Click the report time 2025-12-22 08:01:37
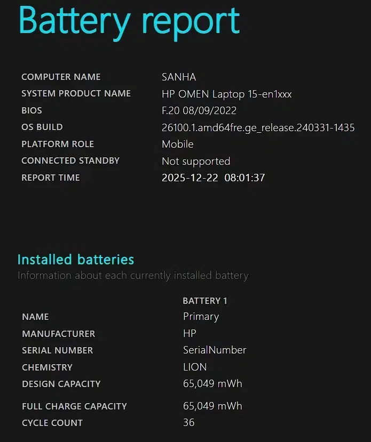Screen dimensions: 371x442 [x=213, y=178]
